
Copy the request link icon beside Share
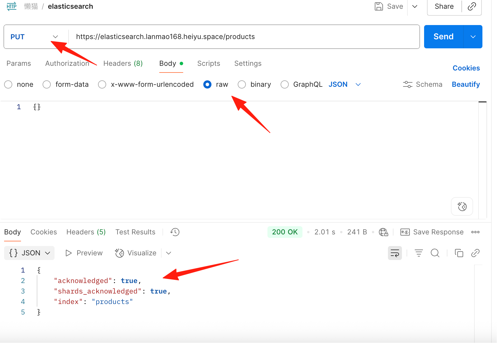(x=472, y=6)
